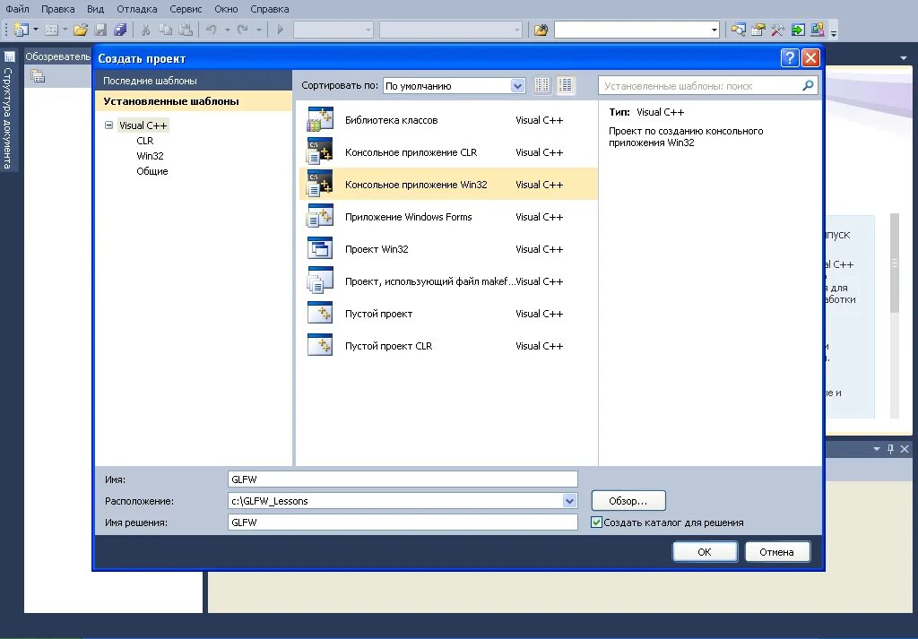Screen dimensions: 918x639
Task: Open the Отладка menu
Action: pos(137,9)
